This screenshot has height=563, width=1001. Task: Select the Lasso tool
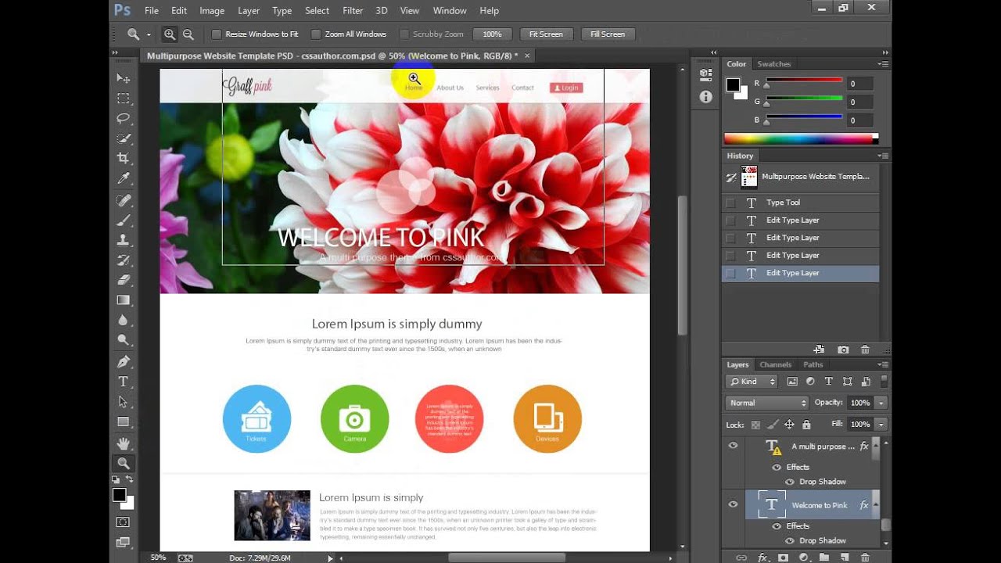(x=124, y=118)
